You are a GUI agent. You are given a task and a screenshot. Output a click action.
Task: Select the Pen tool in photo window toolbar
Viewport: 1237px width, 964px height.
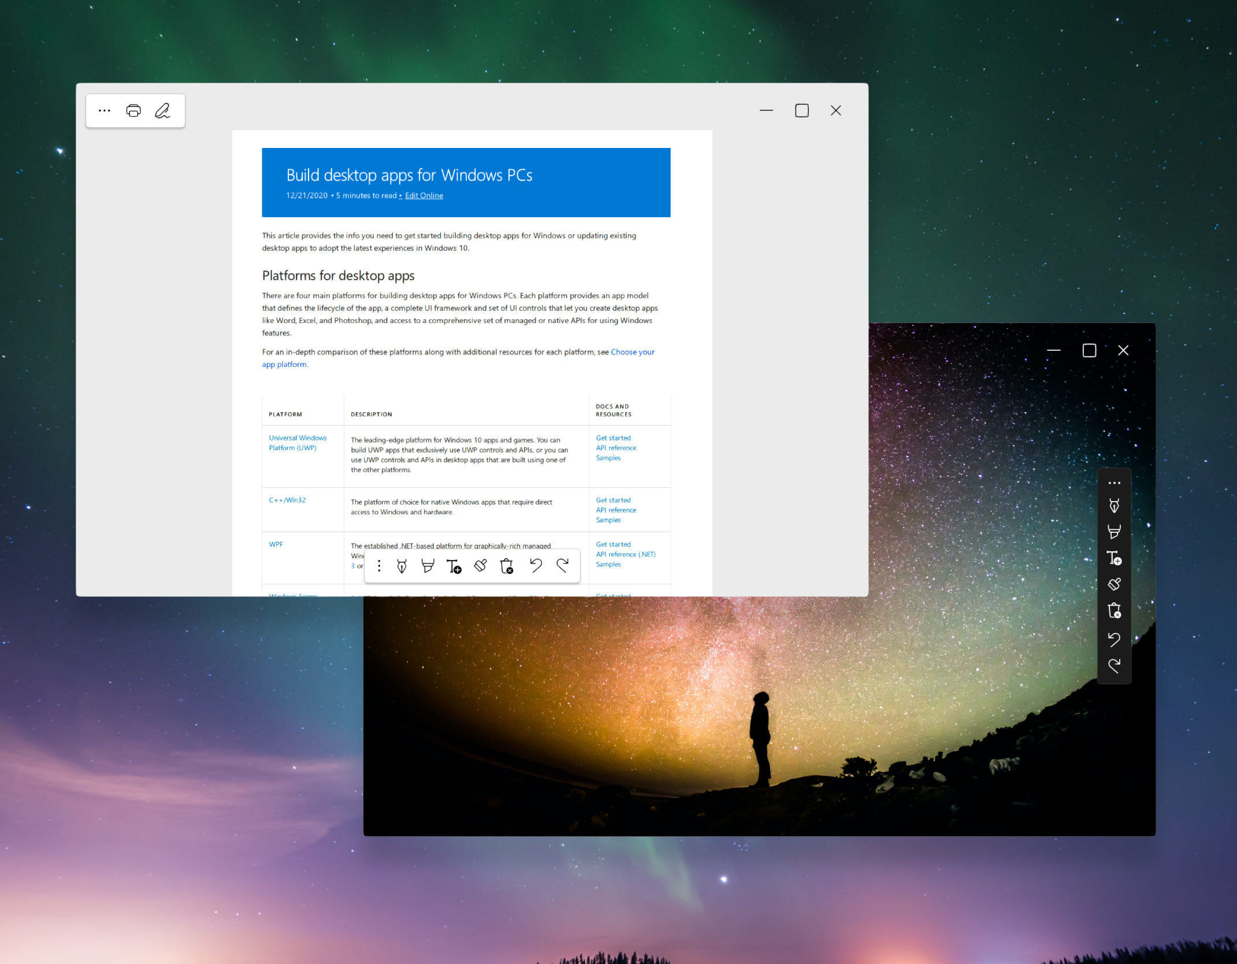pos(1115,506)
